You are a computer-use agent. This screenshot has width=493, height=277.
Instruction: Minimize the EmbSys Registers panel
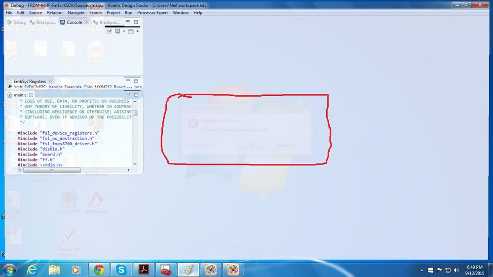point(128,81)
